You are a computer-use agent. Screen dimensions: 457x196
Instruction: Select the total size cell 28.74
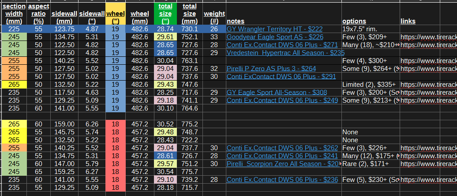[165, 29]
